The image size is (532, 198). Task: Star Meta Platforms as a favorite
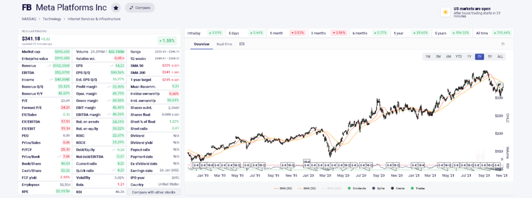click(x=116, y=8)
